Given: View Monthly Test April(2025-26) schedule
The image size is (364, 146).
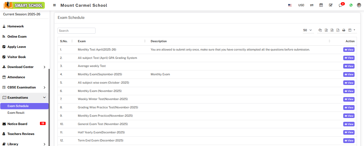Looking at the screenshot, I should pyautogui.click(x=349, y=50).
